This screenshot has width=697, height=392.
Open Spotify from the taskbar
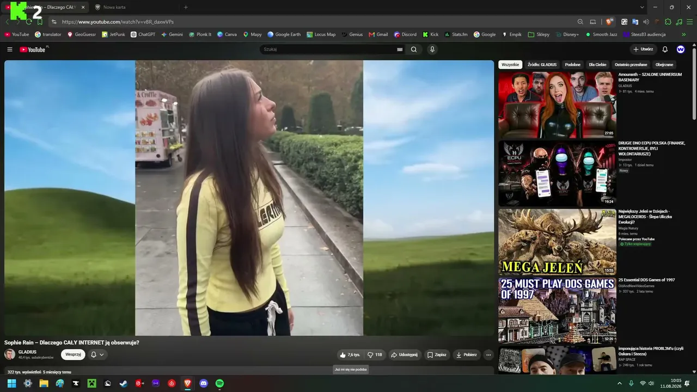pos(219,383)
